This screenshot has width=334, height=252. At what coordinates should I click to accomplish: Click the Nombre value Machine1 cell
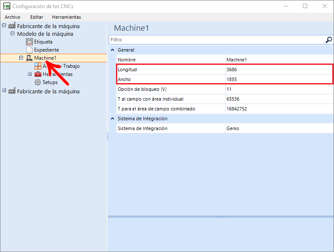279,60
